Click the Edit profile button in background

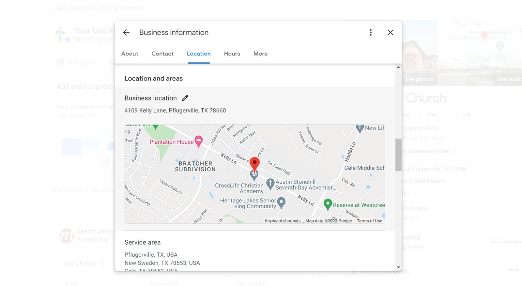pyautogui.click(x=77, y=62)
